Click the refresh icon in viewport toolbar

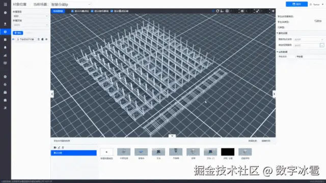tap(218, 11)
